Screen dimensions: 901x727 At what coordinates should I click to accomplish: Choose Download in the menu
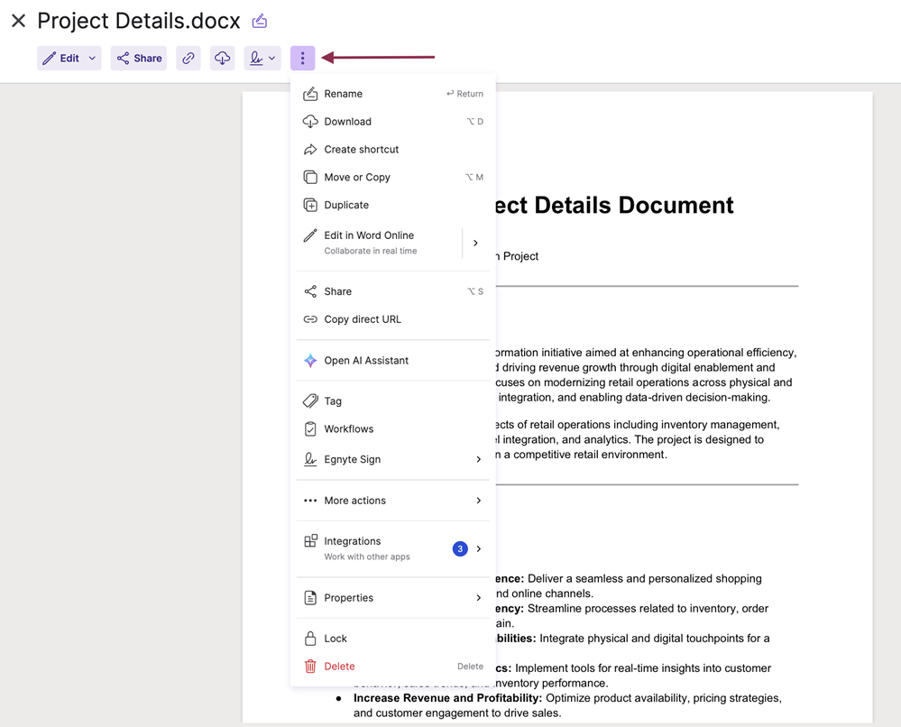tap(393, 121)
